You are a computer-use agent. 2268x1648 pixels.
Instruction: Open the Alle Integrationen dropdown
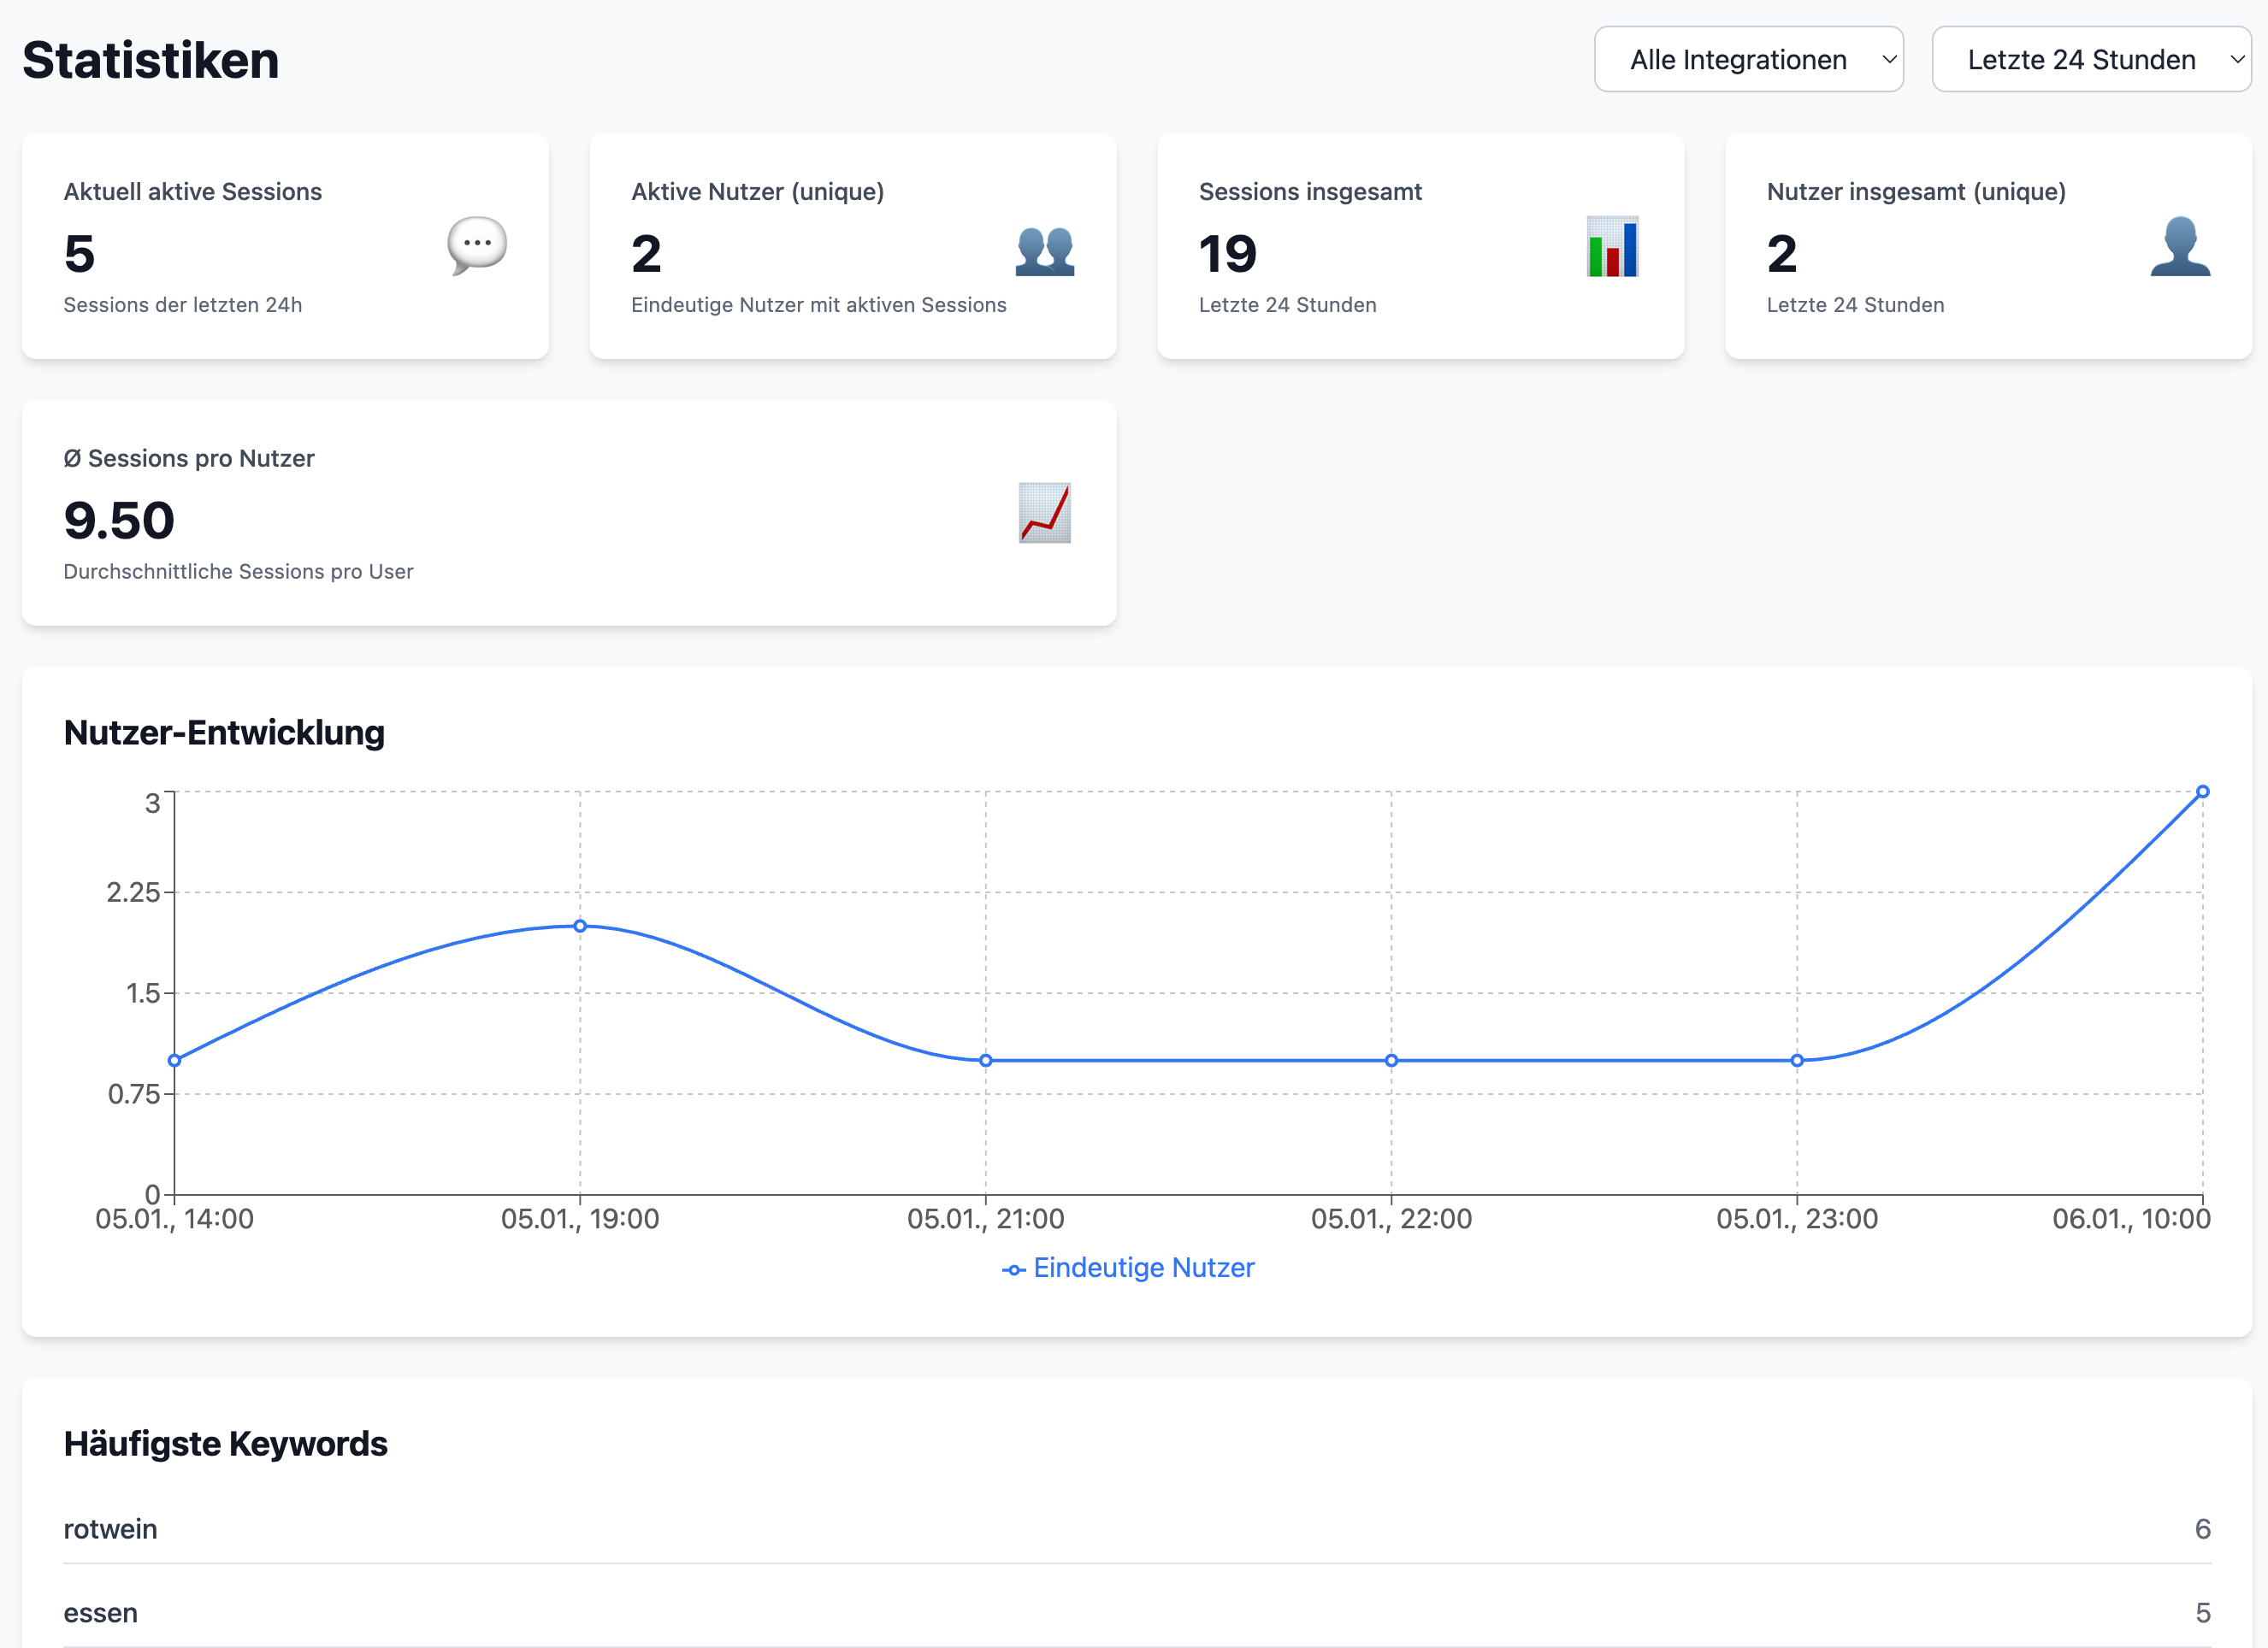[1747, 60]
